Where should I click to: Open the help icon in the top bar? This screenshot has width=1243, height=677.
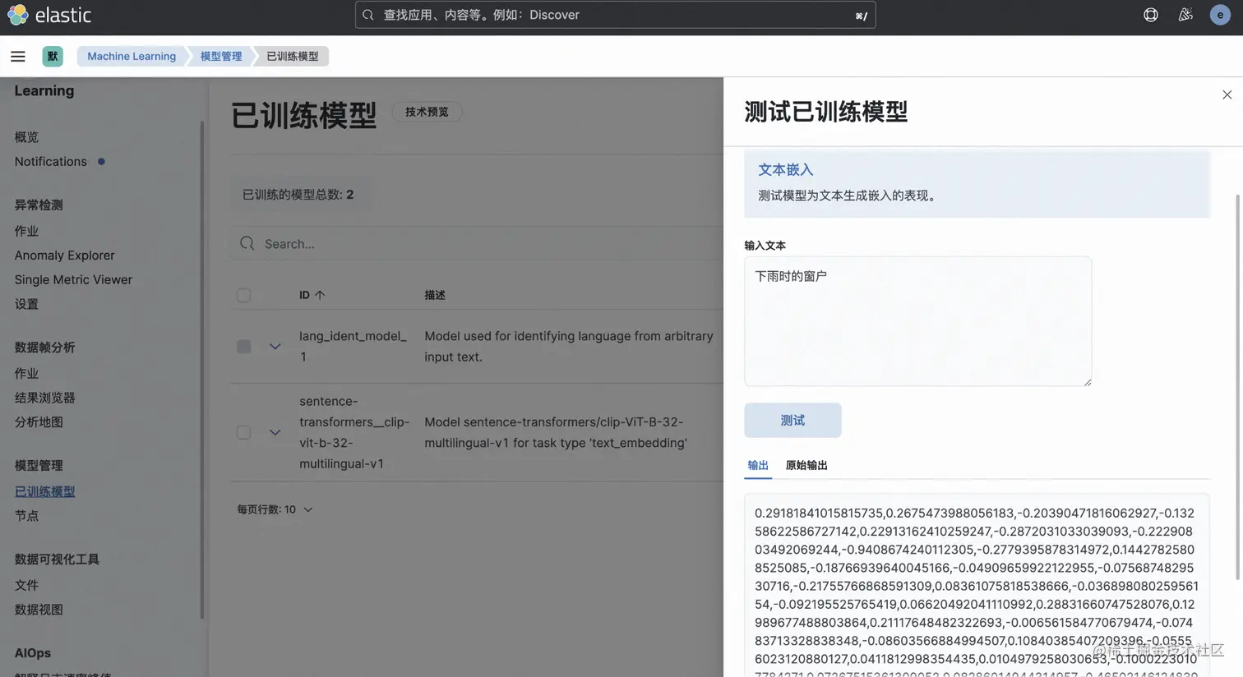click(x=1149, y=14)
